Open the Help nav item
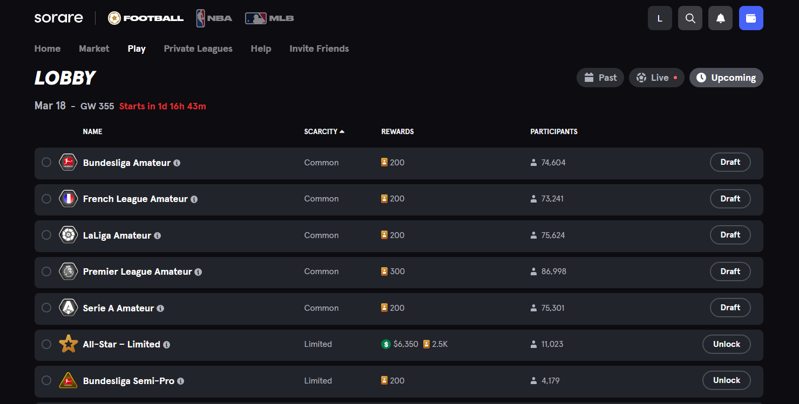This screenshot has width=799, height=404. [261, 48]
